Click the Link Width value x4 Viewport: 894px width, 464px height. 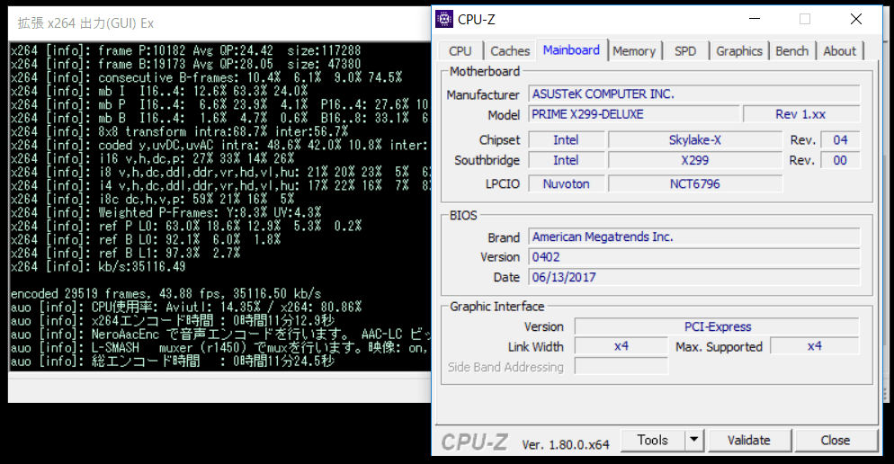tap(621, 346)
